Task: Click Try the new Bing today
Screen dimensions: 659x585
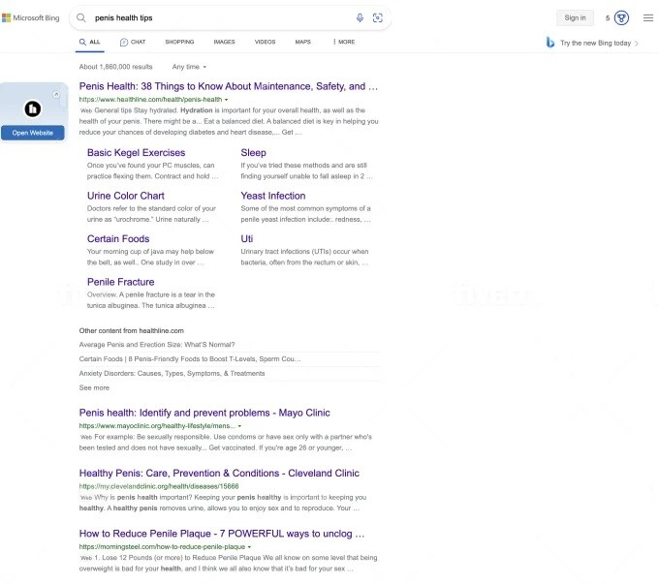Action: point(595,43)
